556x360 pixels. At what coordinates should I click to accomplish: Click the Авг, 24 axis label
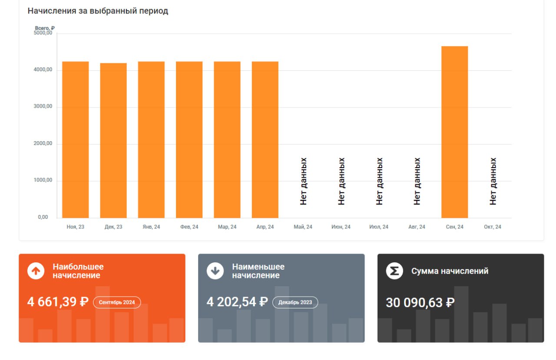point(417,227)
